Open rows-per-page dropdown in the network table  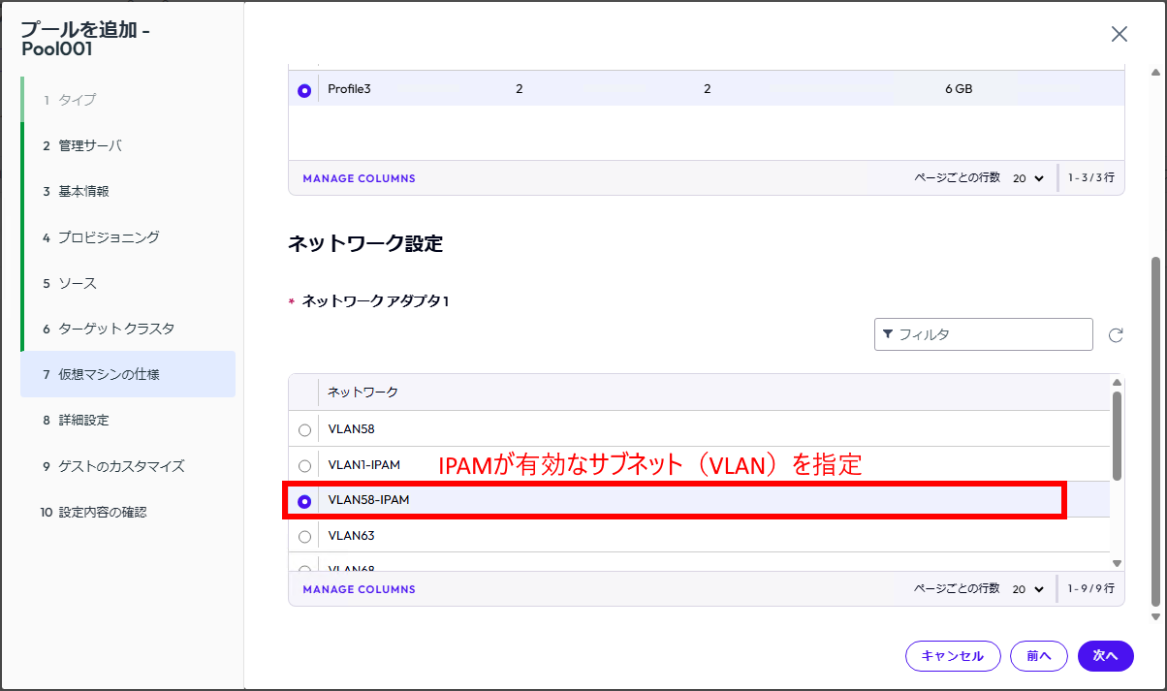1028,589
